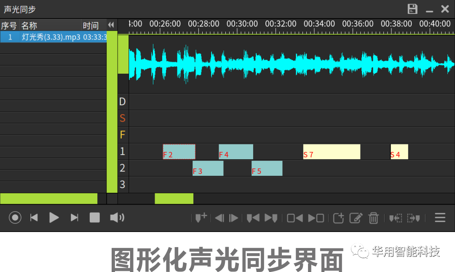This screenshot has width=455, height=272.
Task: Click the timeline ruler at 00:38:00
Action: point(396,24)
